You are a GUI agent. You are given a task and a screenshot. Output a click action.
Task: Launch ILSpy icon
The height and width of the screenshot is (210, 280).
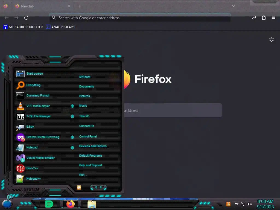pyautogui.click(x=20, y=127)
